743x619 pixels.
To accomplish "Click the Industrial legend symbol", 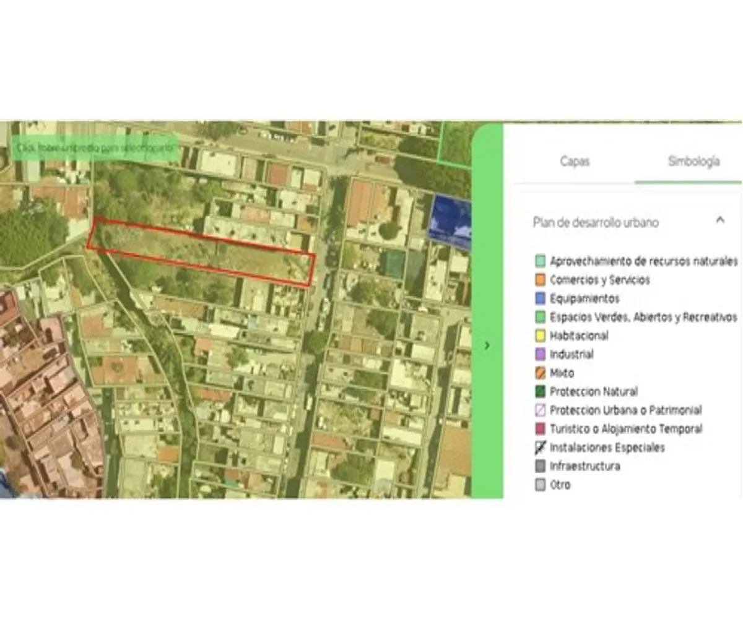I will point(540,354).
